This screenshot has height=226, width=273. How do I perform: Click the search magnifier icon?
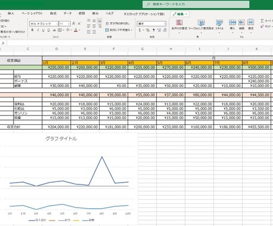coord(148,4)
